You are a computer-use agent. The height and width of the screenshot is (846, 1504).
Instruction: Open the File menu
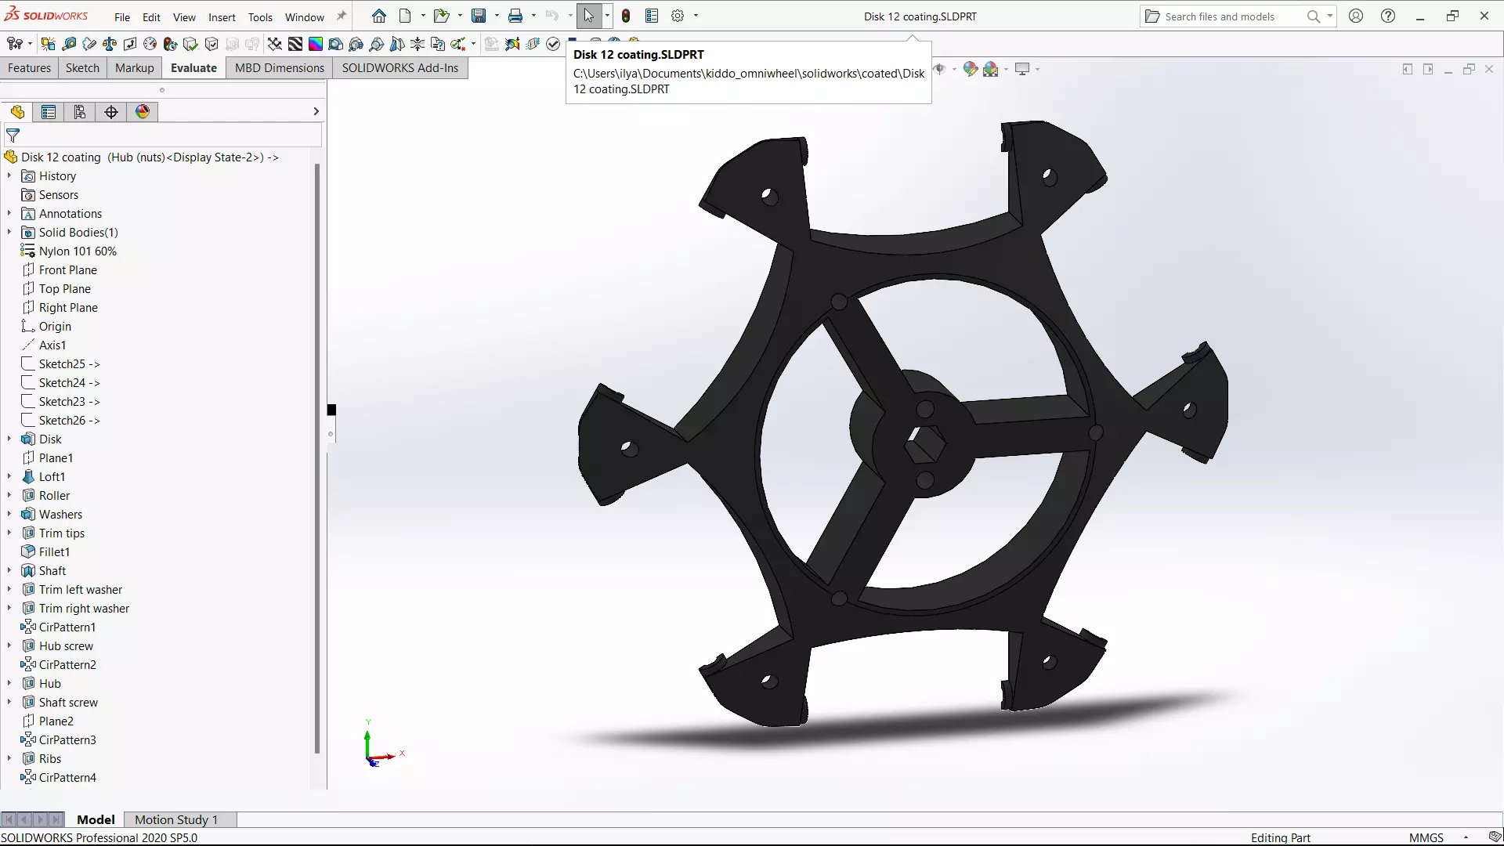point(122,16)
